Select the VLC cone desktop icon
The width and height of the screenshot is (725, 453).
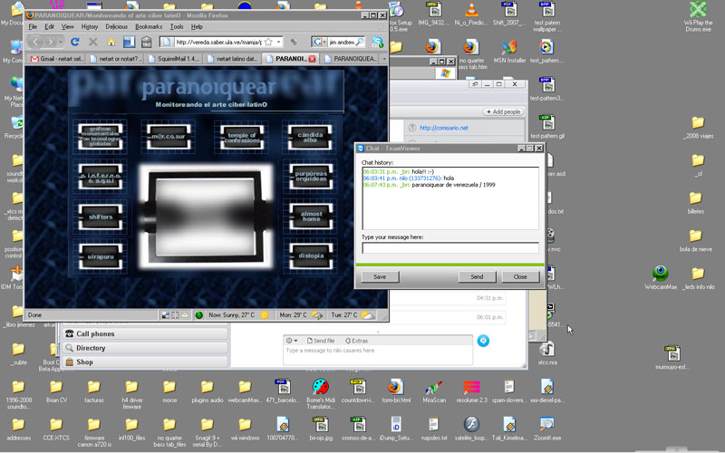pyautogui.click(x=471, y=13)
